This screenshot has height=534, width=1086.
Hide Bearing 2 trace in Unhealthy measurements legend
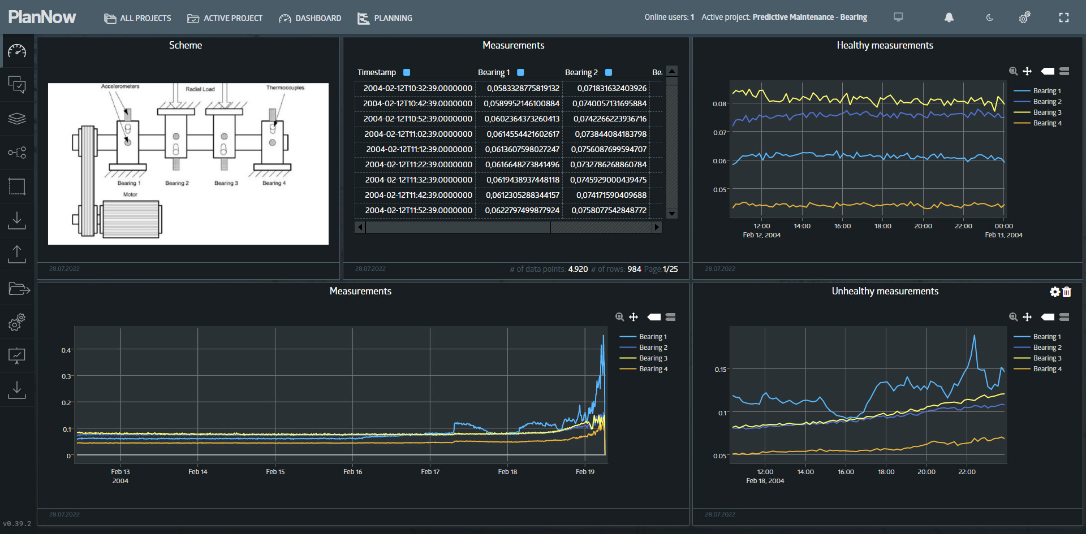tap(1038, 348)
